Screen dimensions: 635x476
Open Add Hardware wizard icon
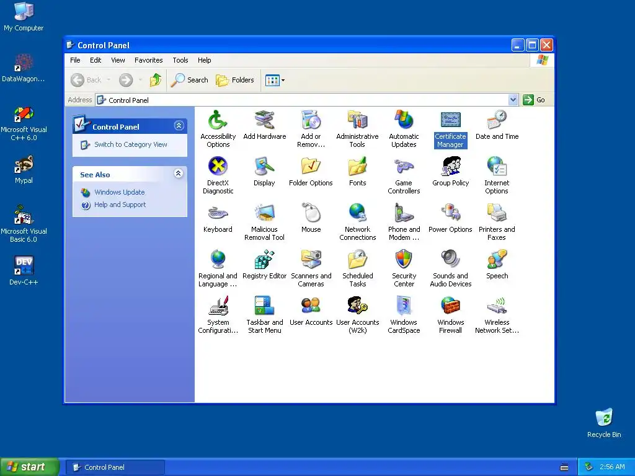coord(264,125)
